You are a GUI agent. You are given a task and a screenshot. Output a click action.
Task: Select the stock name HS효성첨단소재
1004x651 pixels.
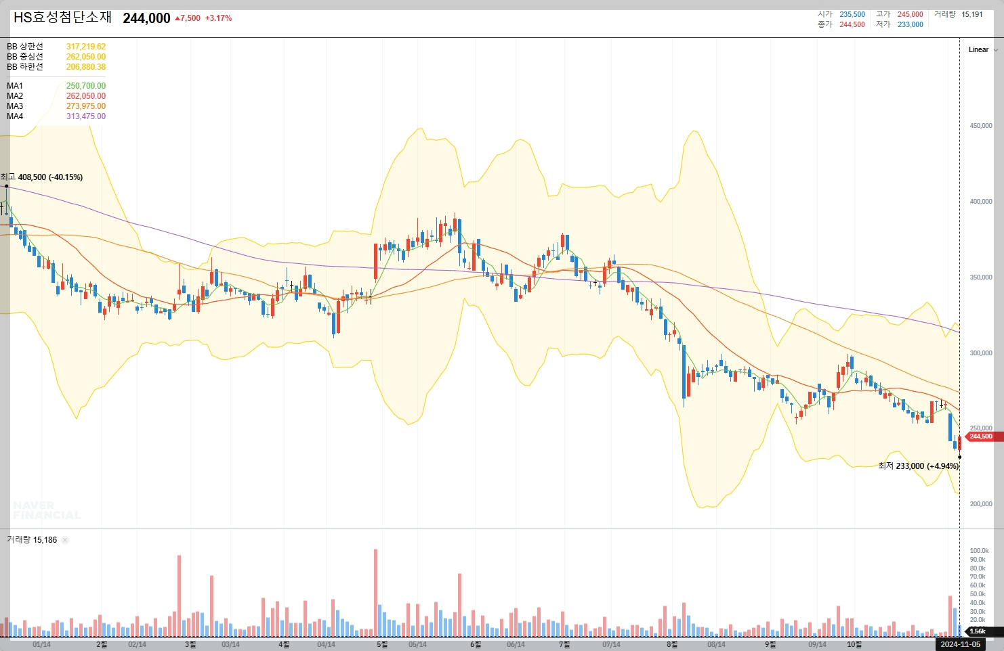62,18
